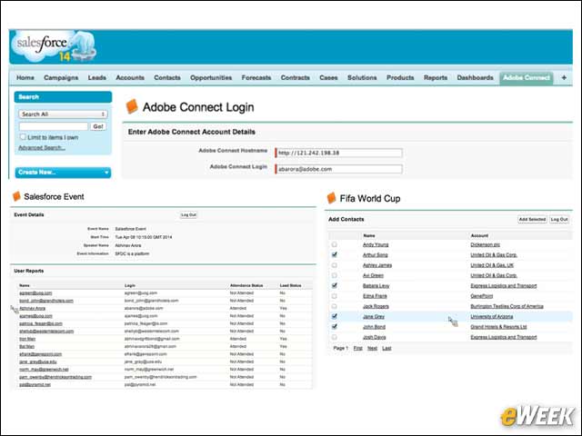Tick the Josh Davis checkbox
The height and width of the screenshot is (436, 582).
(334, 337)
